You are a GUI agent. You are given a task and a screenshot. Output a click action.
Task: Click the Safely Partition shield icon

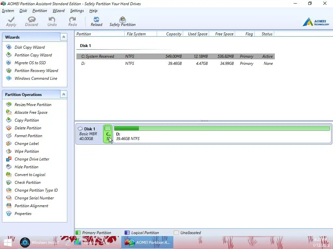(x=122, y=19)
